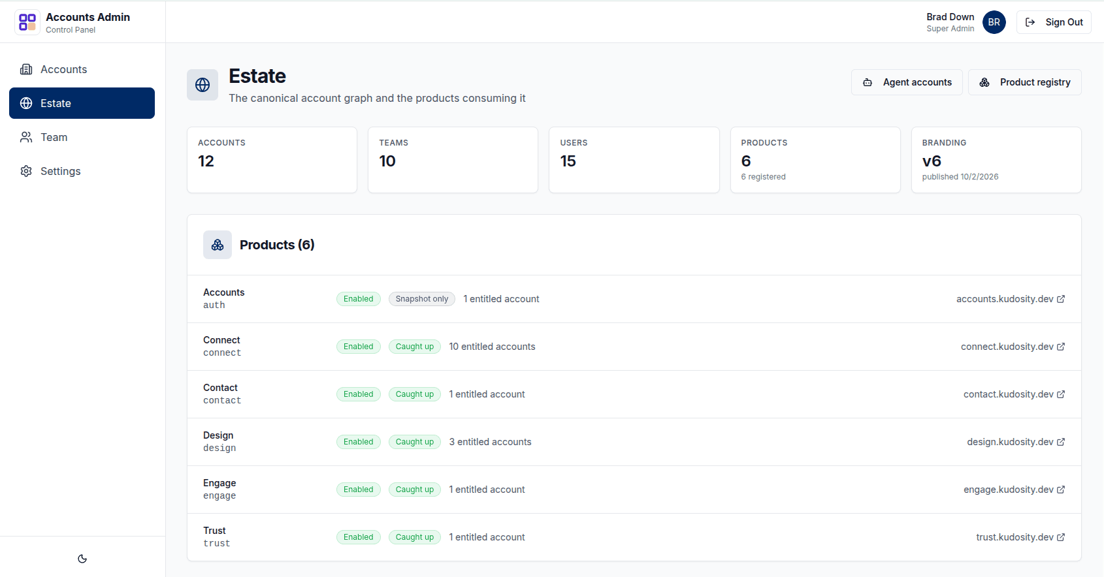Click "10 entitled accounts" text
Image resolution: width=1104 pixels, height=577 pixels.
(x=492, y=347)
